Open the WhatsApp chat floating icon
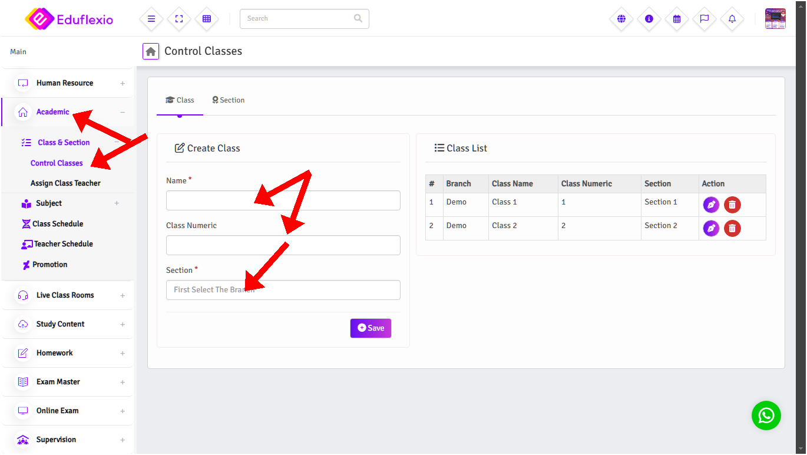This screenshot has width=807, height=455. [766, 416]
